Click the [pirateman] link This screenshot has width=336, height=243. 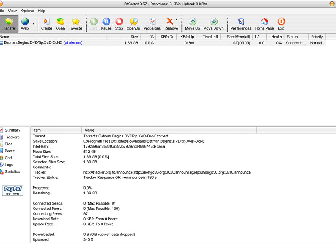[73, 43]
